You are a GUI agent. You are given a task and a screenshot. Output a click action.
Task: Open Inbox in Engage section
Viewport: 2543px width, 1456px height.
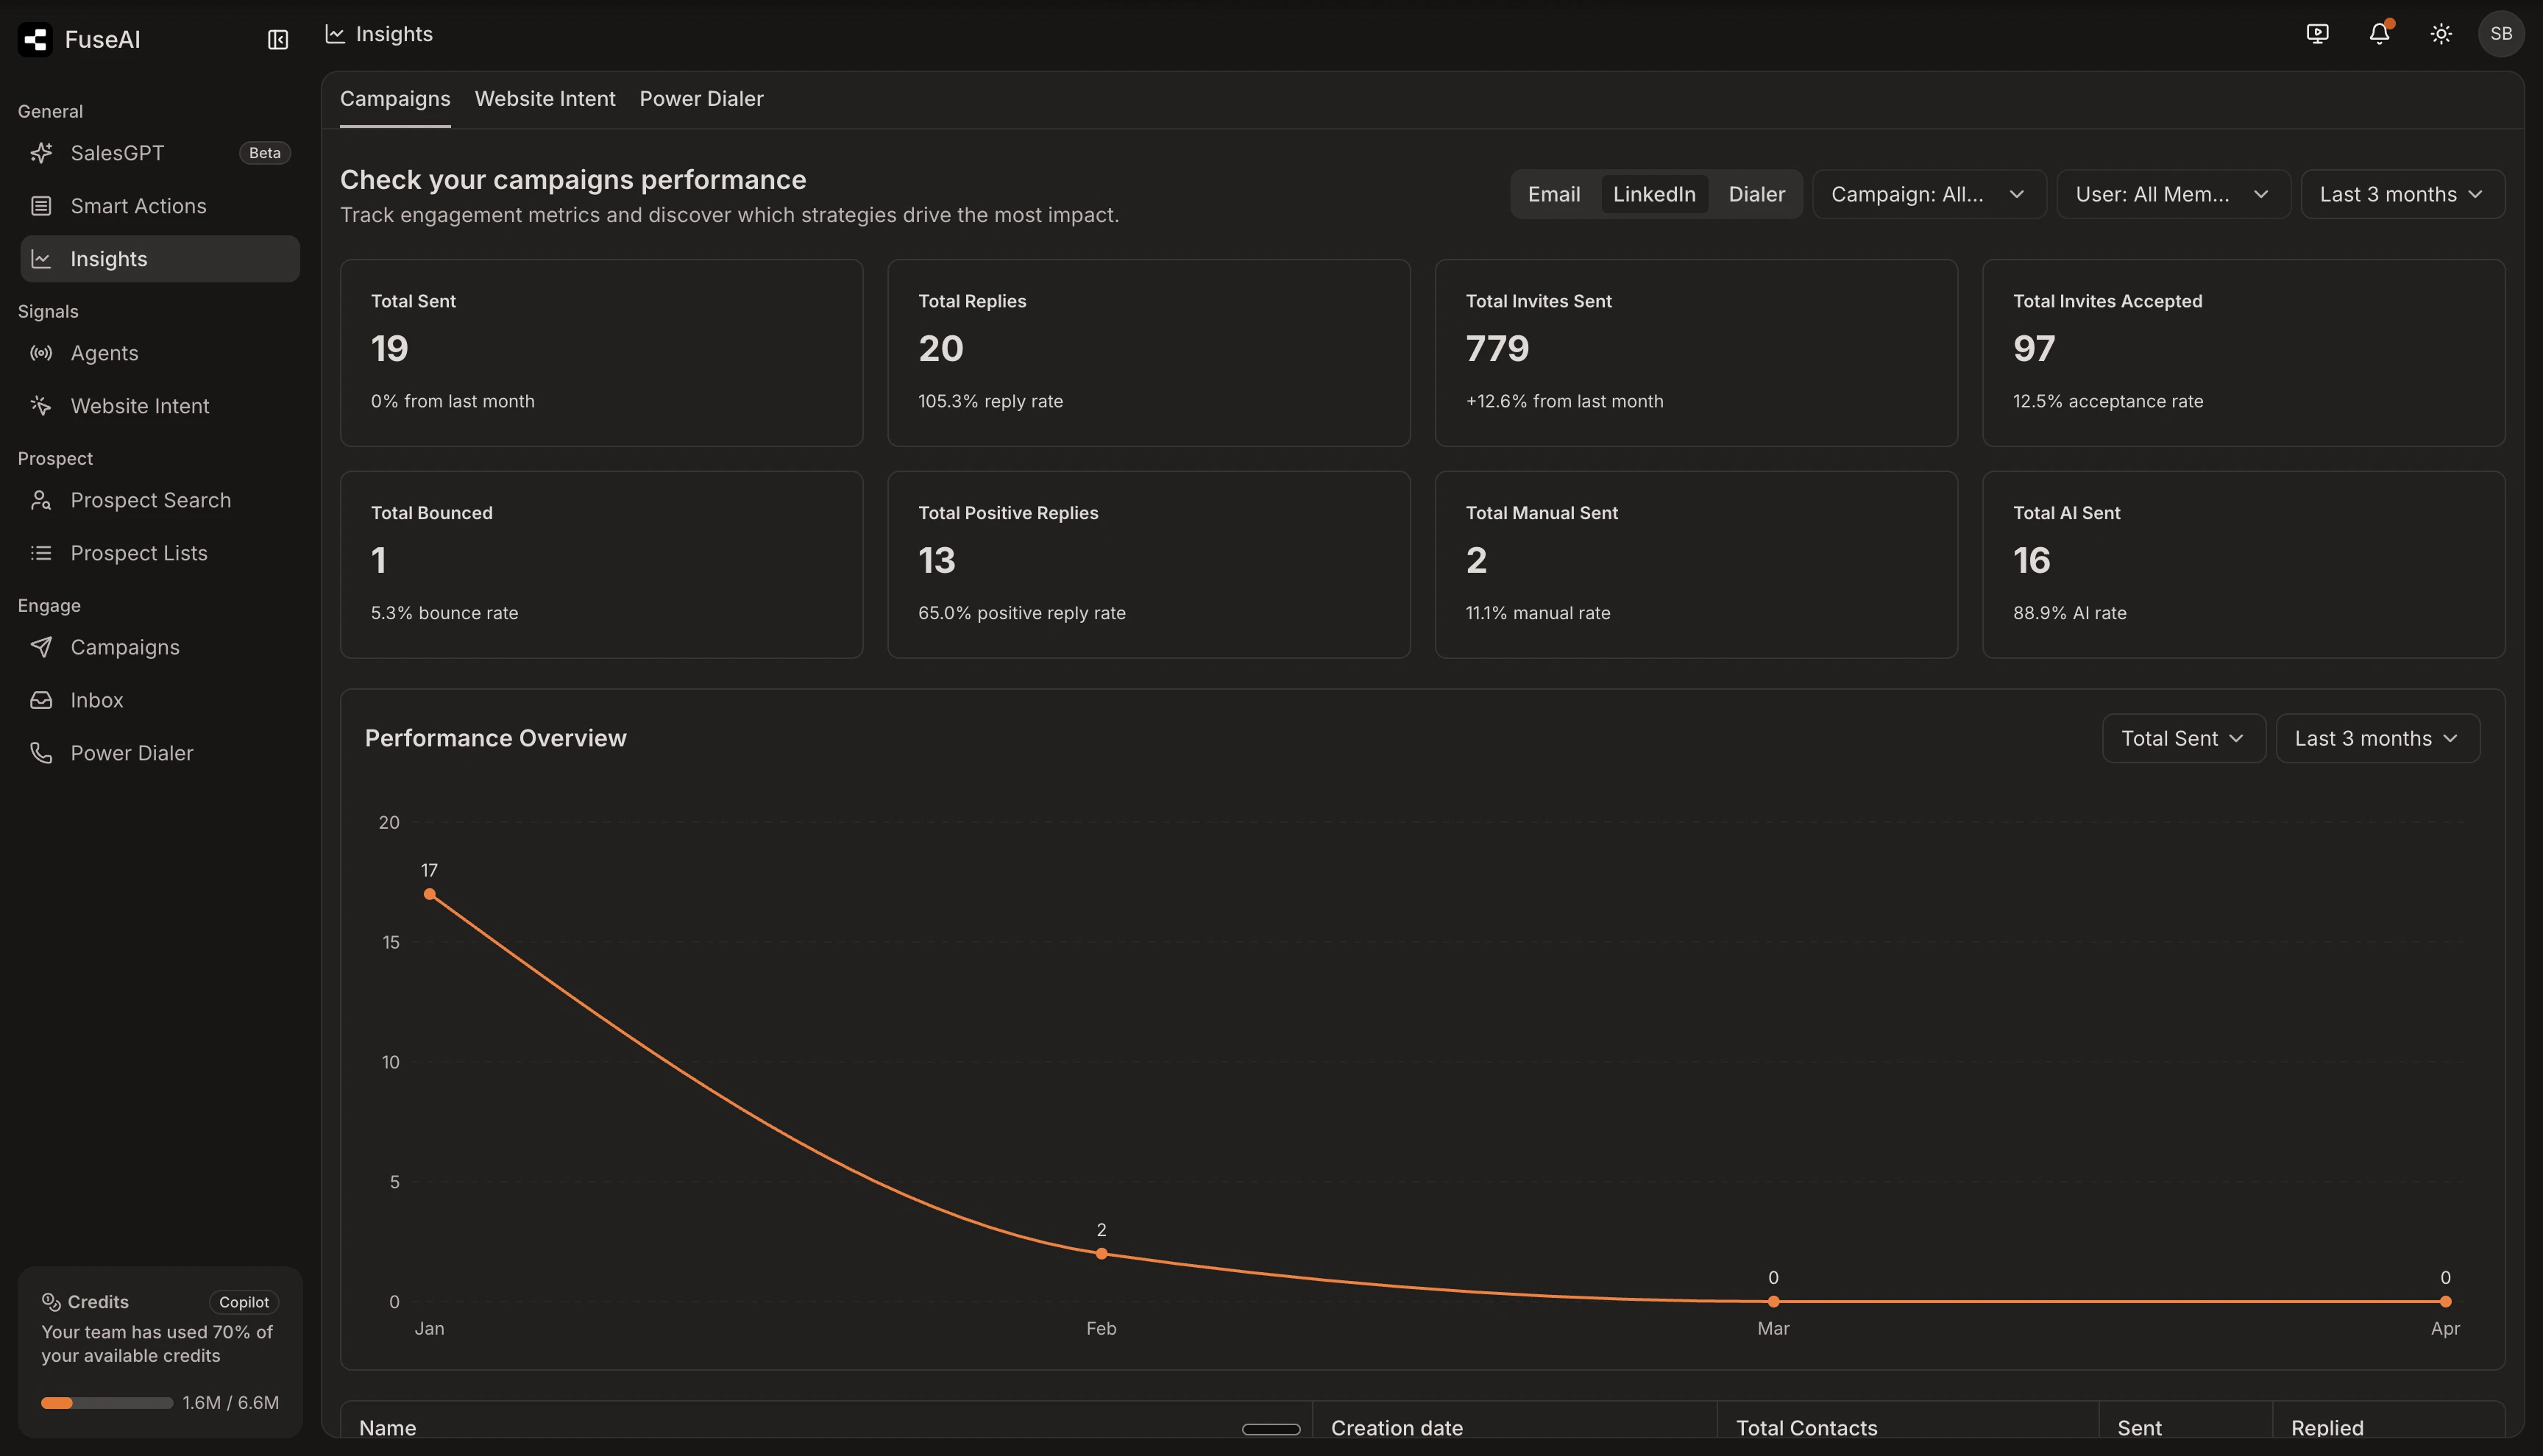pyautogui.click(x=97, y=700)
